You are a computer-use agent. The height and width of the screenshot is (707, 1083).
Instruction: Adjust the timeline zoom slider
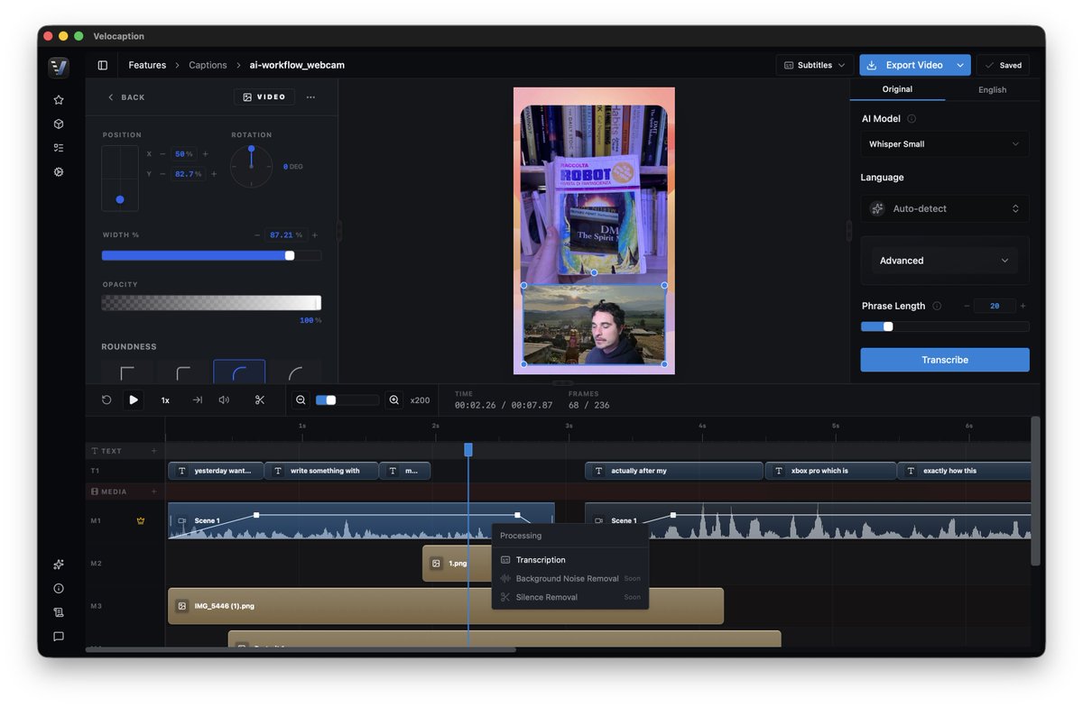tap(347, 399)
